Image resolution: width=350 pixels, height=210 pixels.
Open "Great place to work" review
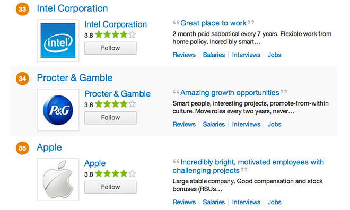click(213, 23)
